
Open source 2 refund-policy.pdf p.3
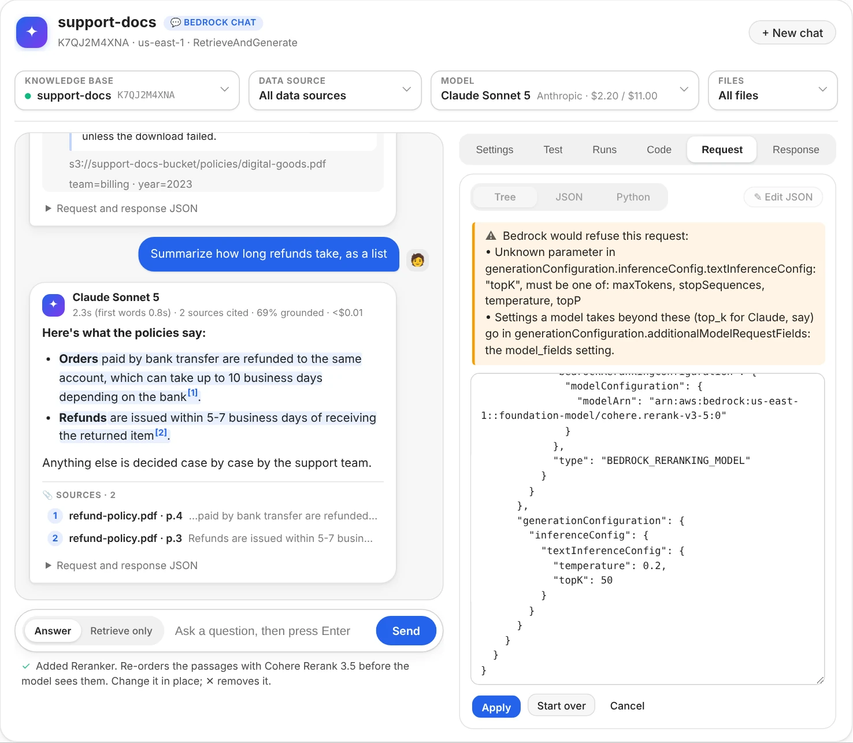[x=213, y=538]
